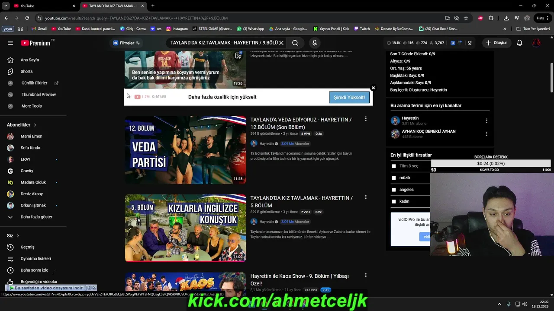Tick the kadın keyword checkbox
Viewport: 554px width, 311px height.
coord(393,201)
